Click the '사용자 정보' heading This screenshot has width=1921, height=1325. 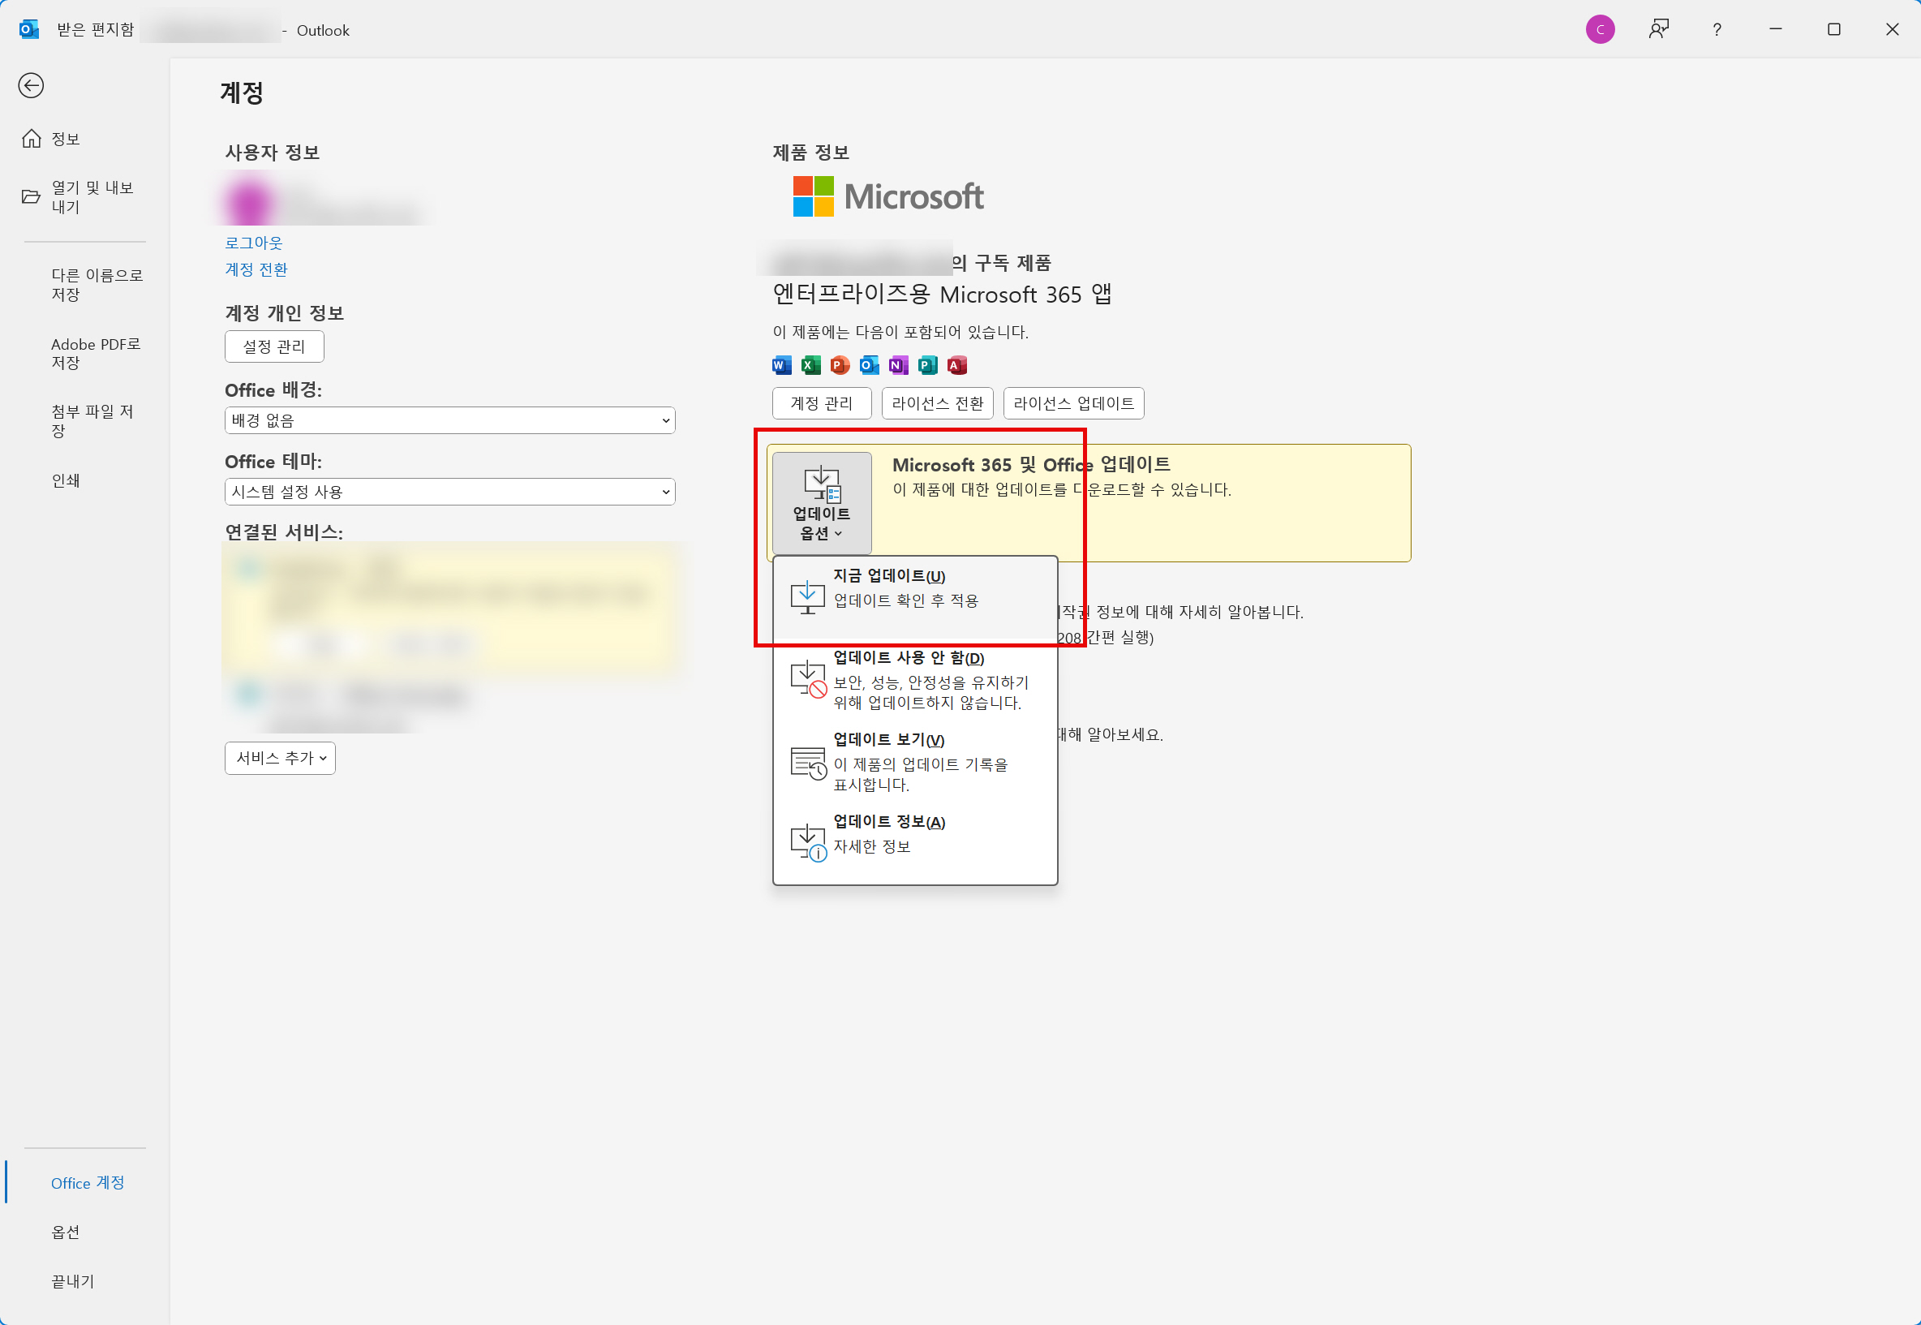pos(273,153)
